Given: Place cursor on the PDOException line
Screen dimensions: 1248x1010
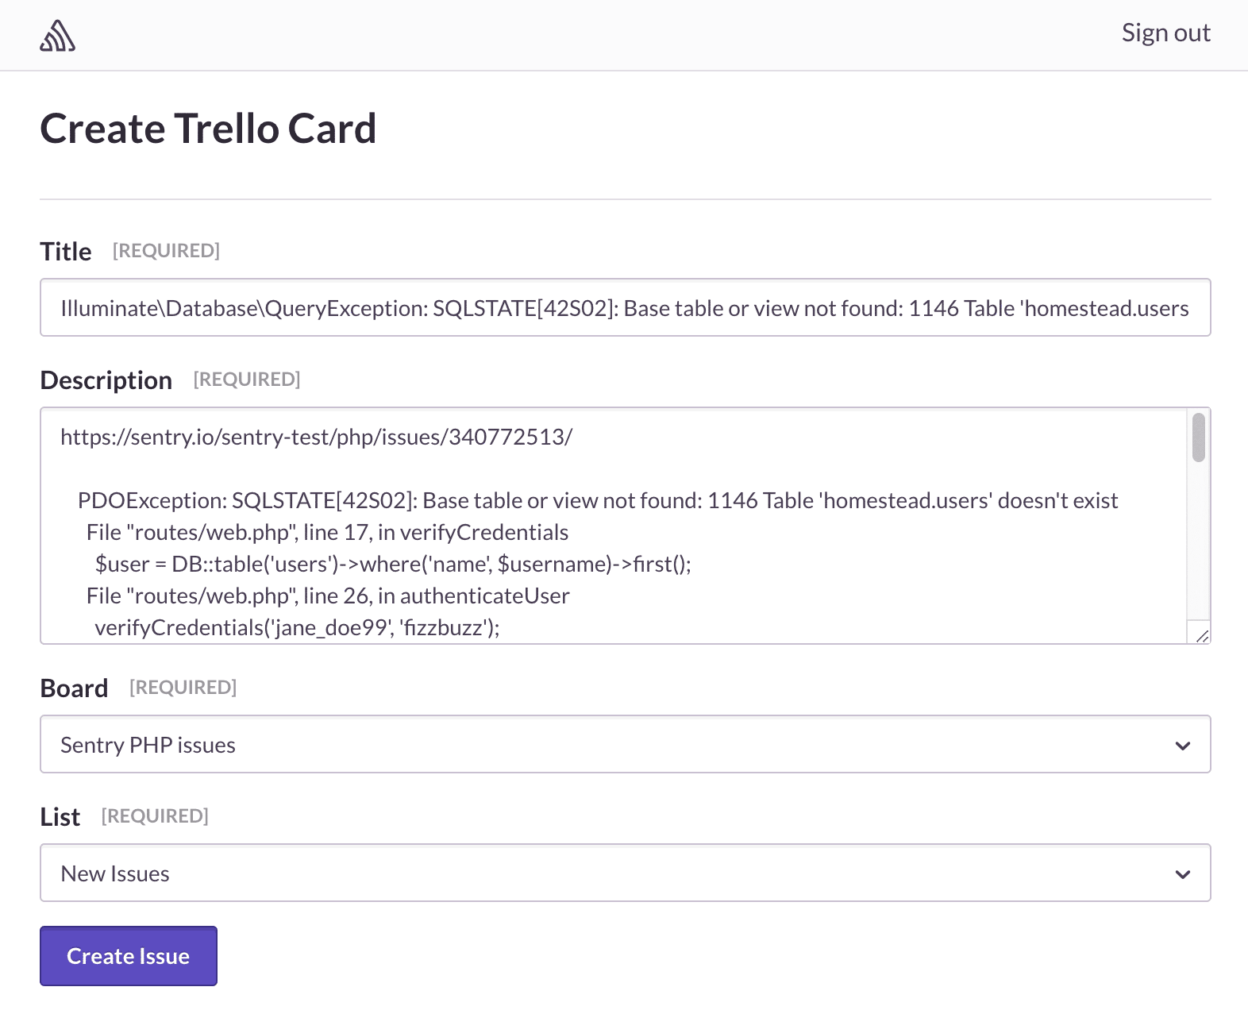Looking at the screenshot, I should coord(597,501).
